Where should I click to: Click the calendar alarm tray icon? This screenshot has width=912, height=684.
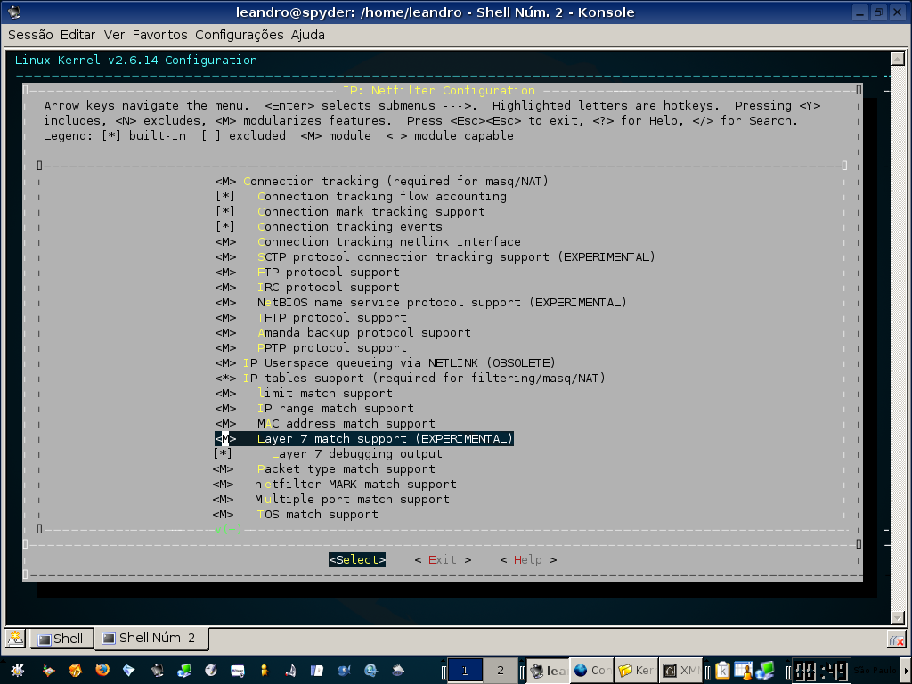click(744, 670)
